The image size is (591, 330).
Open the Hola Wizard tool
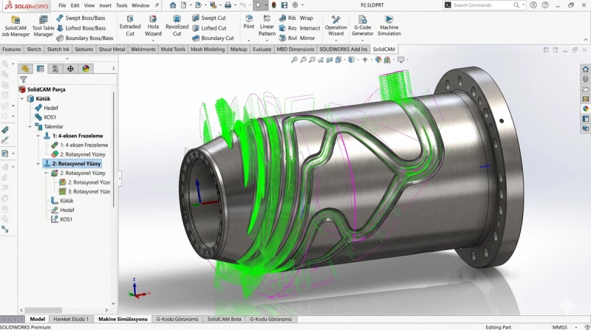click(x=153, y=26)
